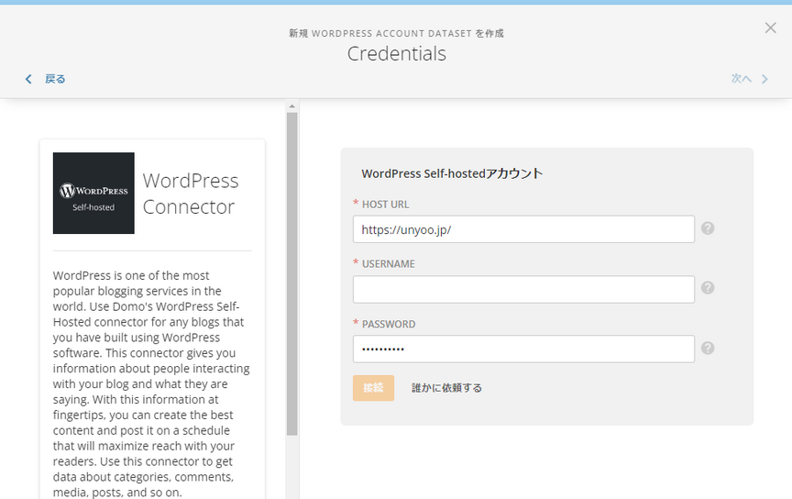Click the scrollbar up arrow
Image resolution: width=792 pixels, height=499 pixels.
[291, 106]
